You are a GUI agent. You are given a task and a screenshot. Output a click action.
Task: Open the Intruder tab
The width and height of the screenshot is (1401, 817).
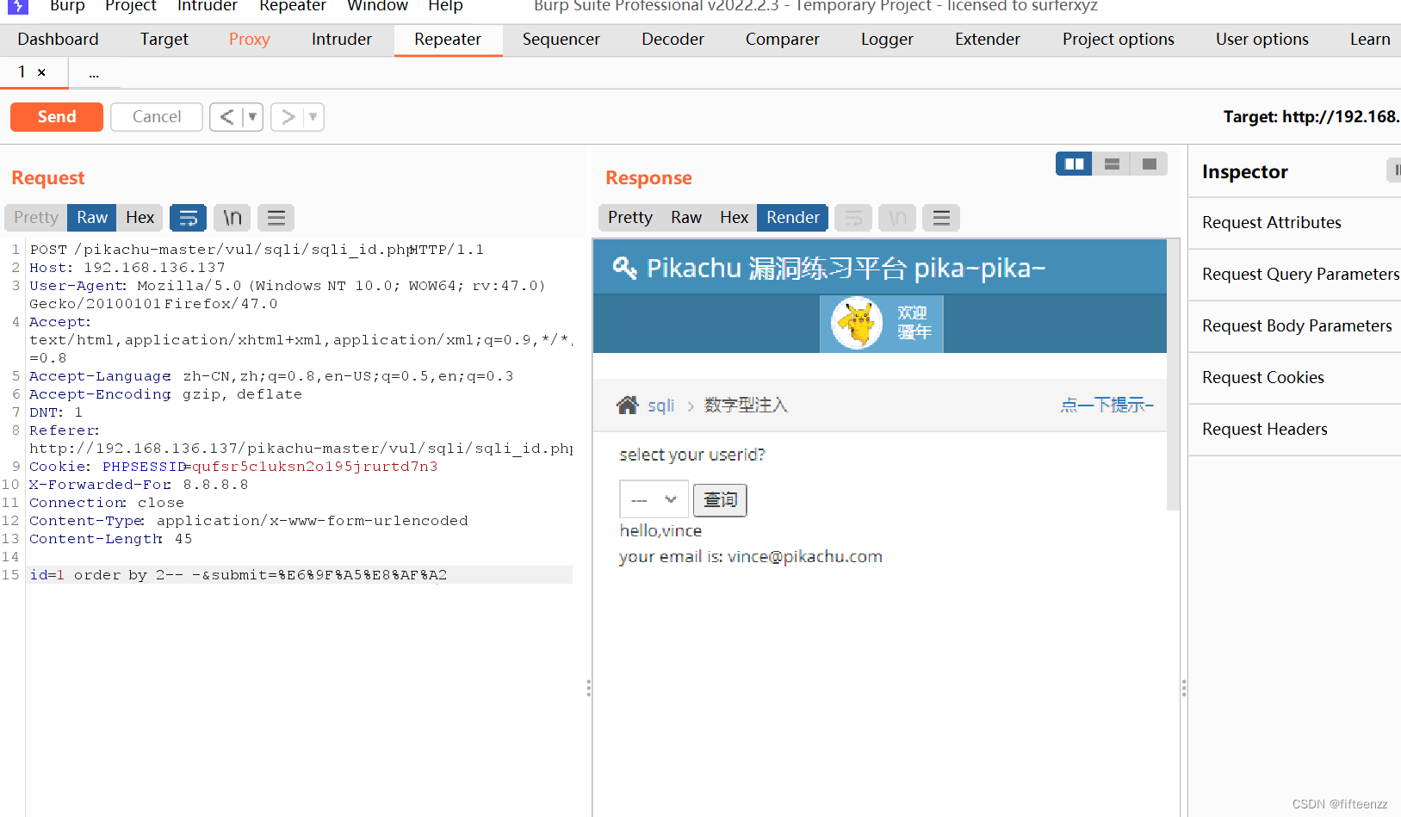(x=342, y=40)
